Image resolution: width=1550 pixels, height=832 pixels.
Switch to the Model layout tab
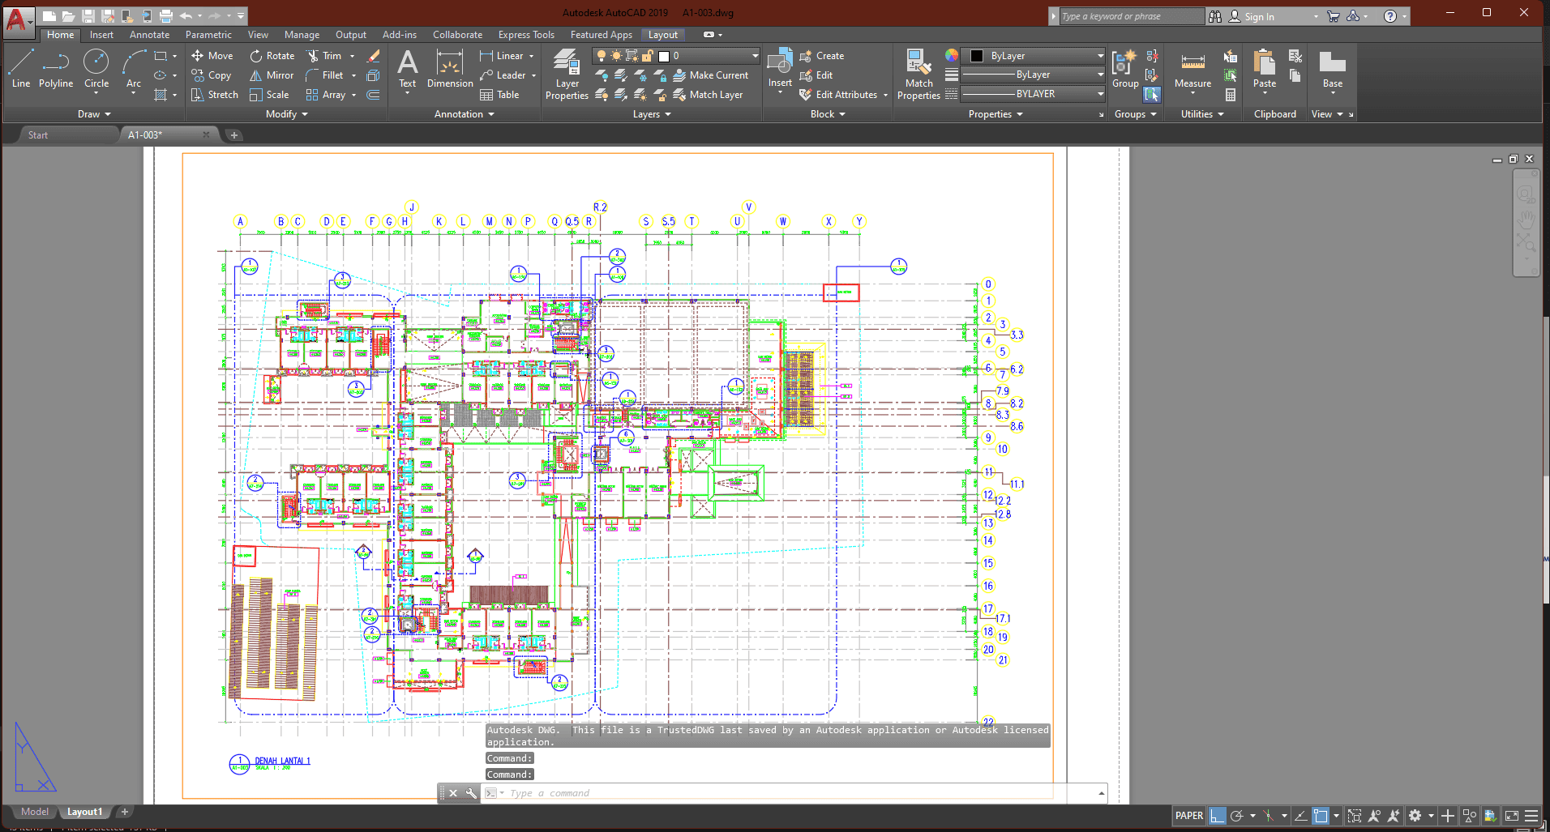pos(35,812)
